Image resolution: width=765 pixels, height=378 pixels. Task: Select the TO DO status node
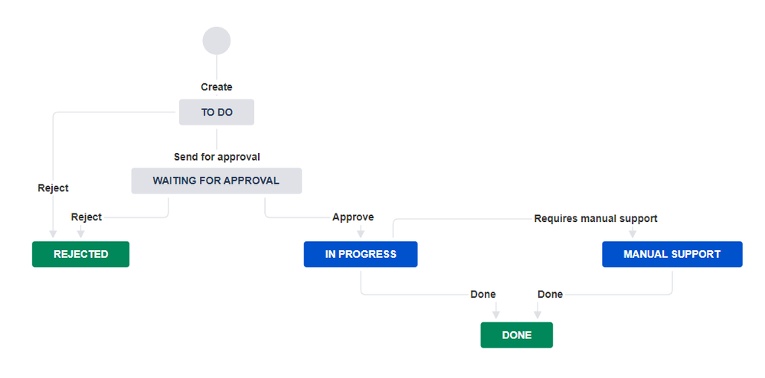(217, 112)
